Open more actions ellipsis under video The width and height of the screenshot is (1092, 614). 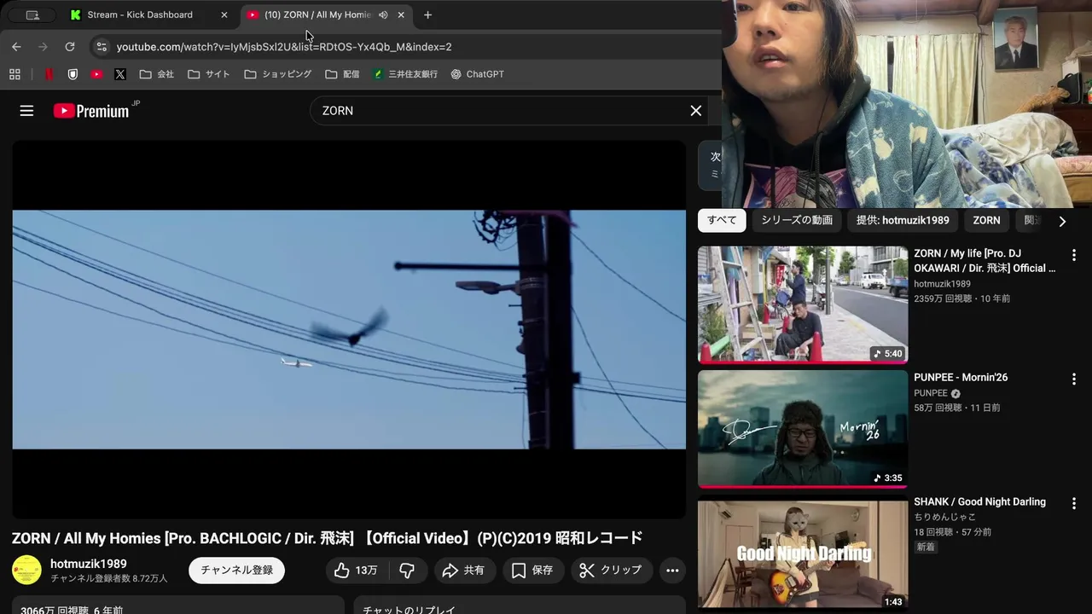[672, 570]
